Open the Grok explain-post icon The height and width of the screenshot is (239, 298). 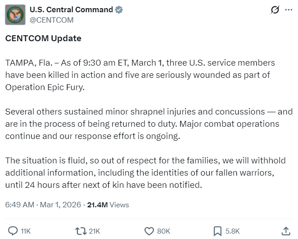(274, 10)
